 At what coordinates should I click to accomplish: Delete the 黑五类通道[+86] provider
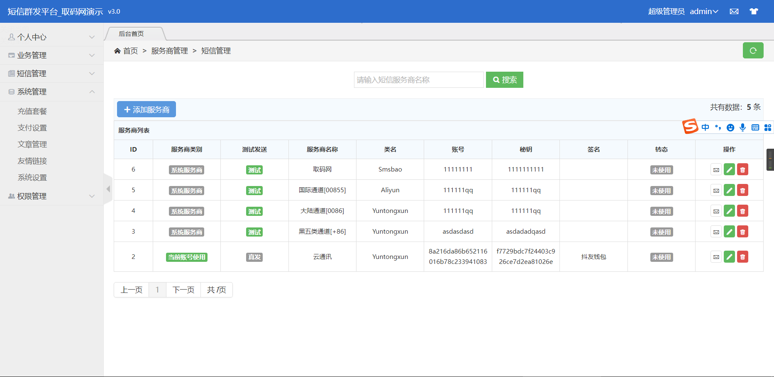click(742, 232)
